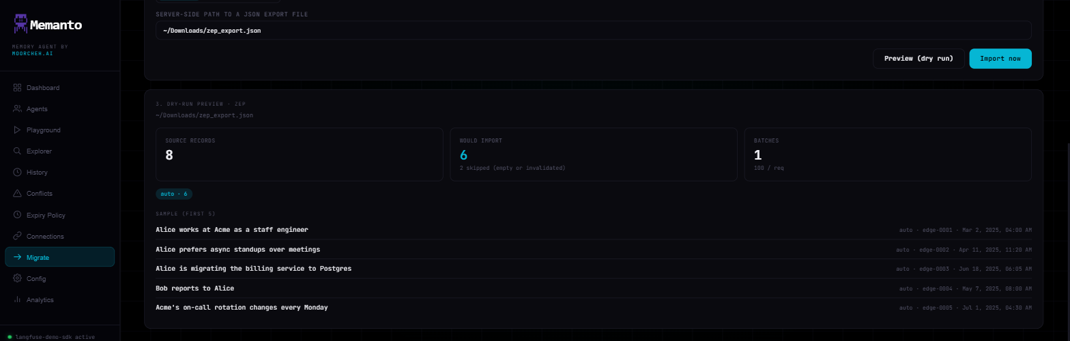
Task: Click the 'langfuse-demo-sdk active' status text
Action: (55, 337)
